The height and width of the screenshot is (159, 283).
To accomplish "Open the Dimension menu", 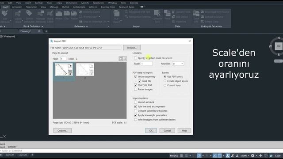I will tap(72, 3).
